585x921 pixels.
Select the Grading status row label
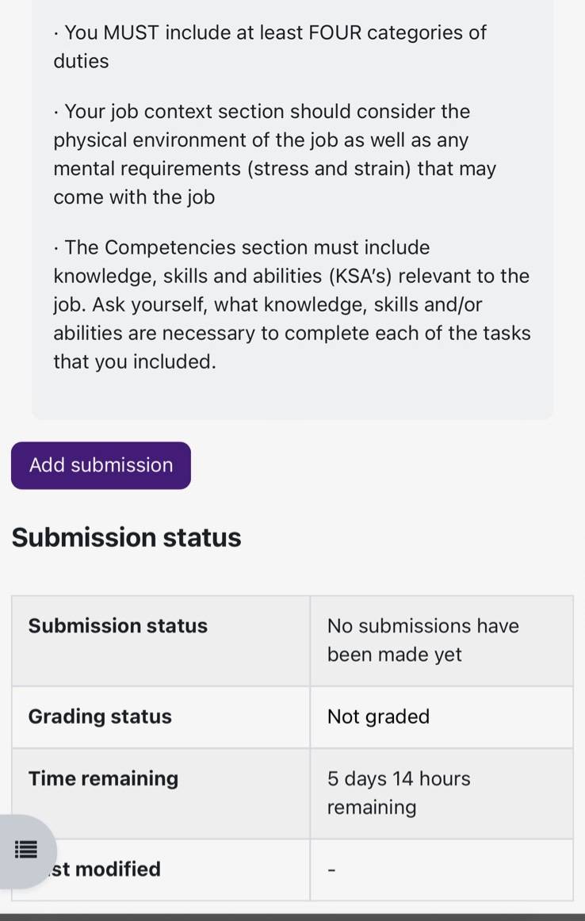click(101, 716)
